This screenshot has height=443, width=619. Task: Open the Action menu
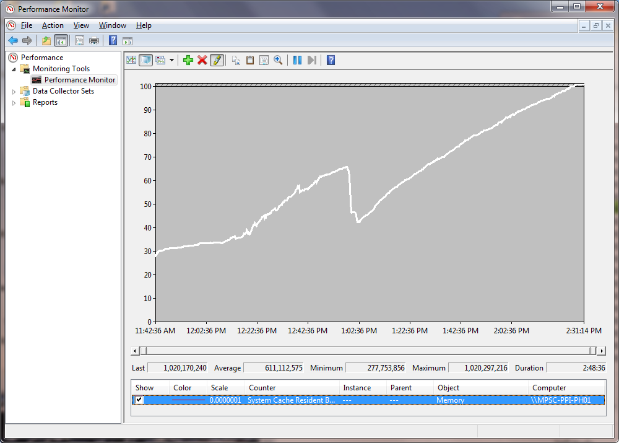[53, 25]
